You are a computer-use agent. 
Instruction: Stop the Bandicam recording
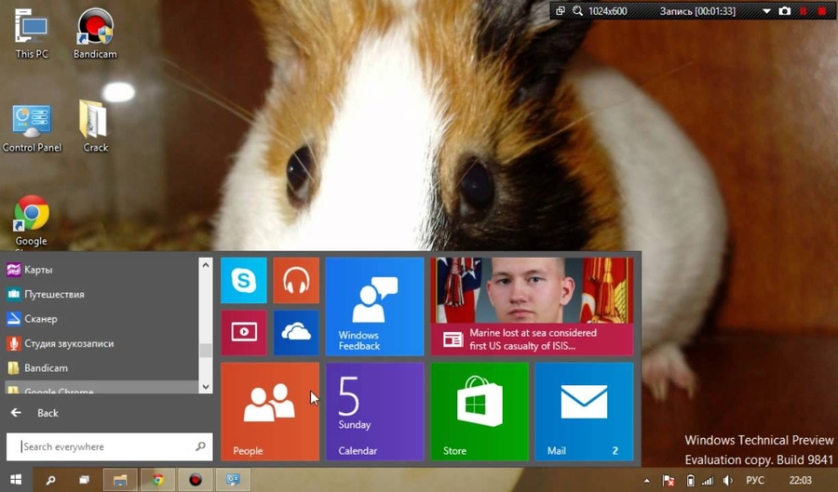pos(821,11)
